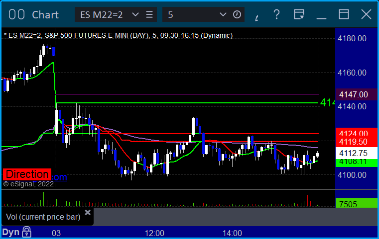The image size is (379, 239).
Task: Open help with the question mark icon
Action: coord(276,14)
